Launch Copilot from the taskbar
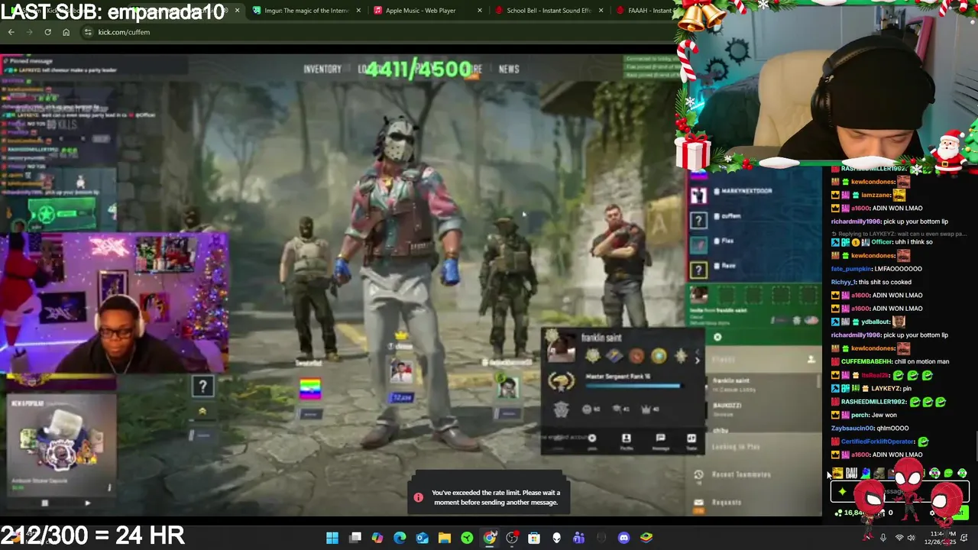This screenshot has height=550, width=978. 377,538
